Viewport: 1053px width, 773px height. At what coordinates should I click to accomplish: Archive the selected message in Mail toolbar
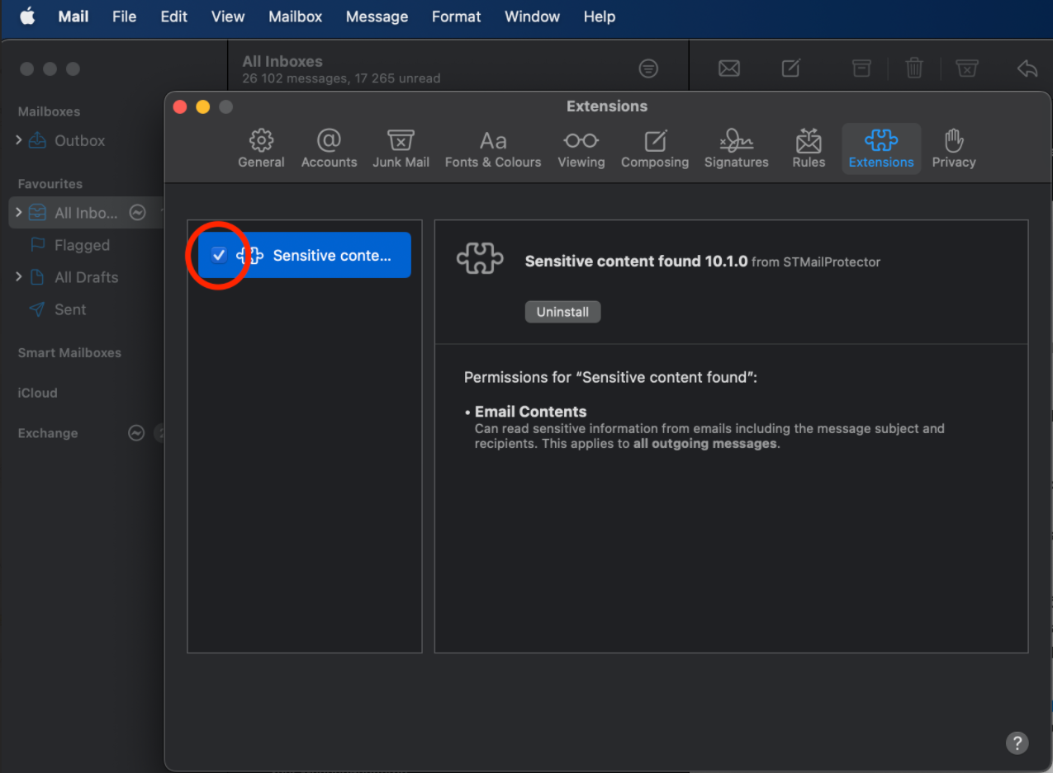[x=861, y=68]
